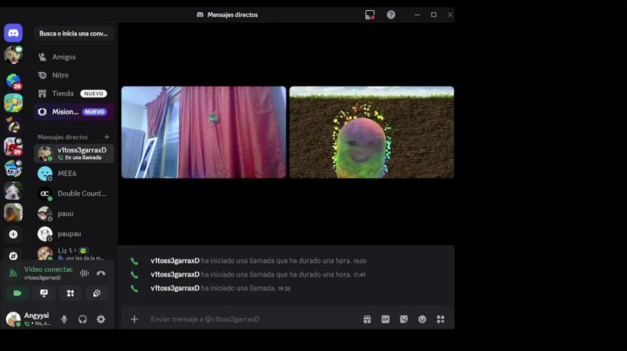Image resolution: width=627 pixels, height=351 pixels.
Task: Open the MEE6 direct message
Action: pos(74,174)
